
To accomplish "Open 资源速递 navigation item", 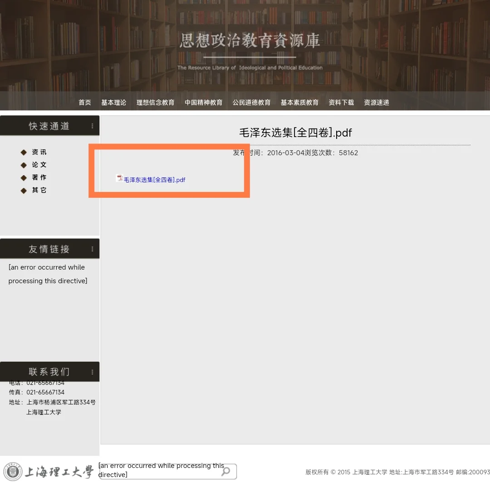I will [377, 103].
